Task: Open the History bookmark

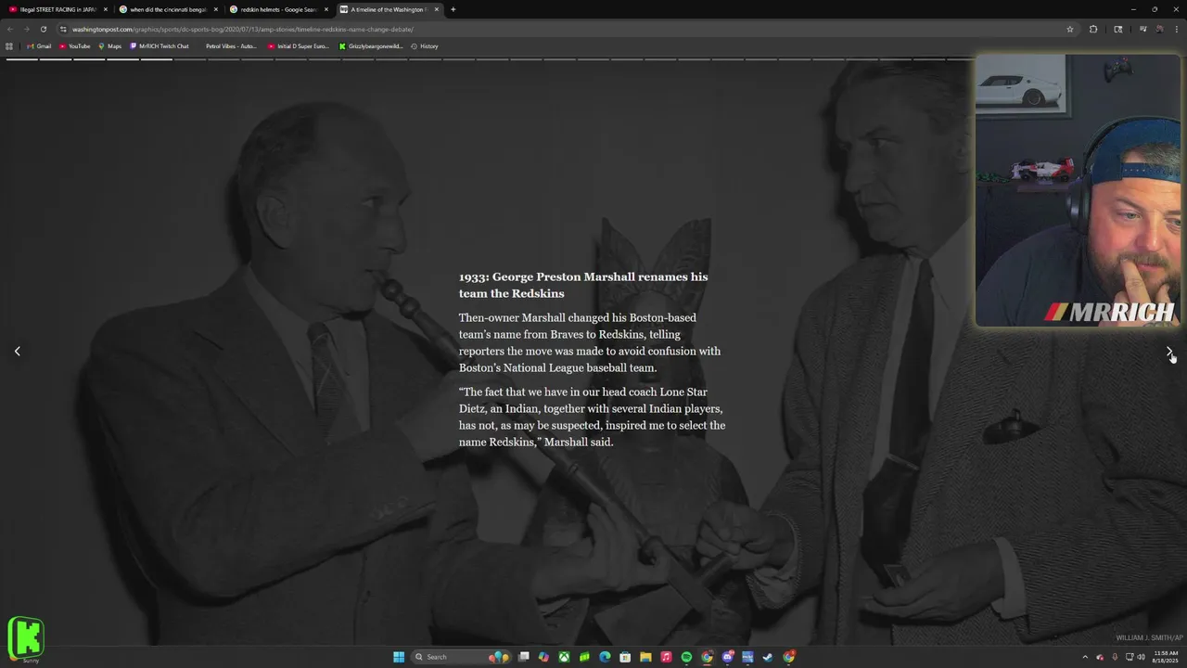Action: pos(425,45)
